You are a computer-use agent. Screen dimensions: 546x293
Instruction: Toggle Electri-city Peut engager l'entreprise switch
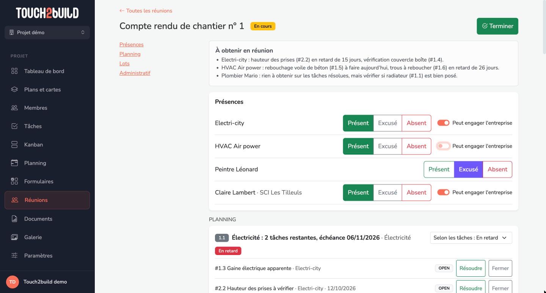click(x=443, y=123)
